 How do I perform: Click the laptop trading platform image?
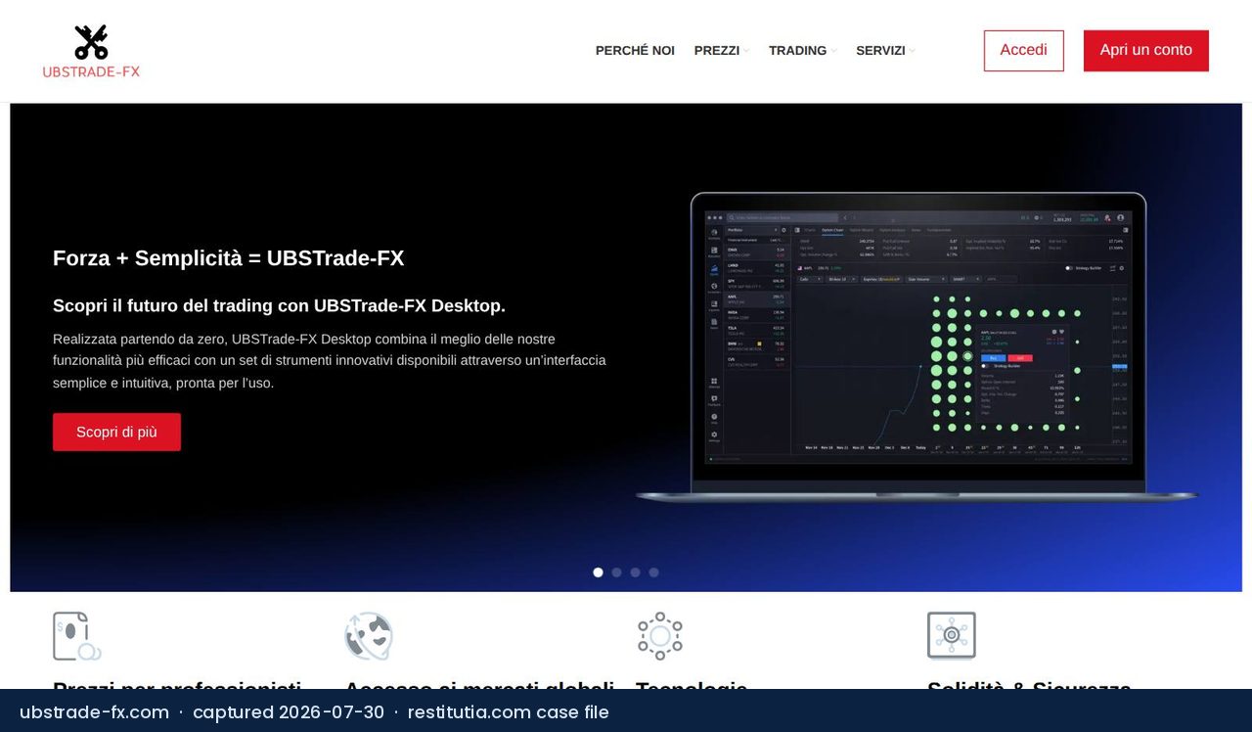pyautogui.click(x=917, y=347)
